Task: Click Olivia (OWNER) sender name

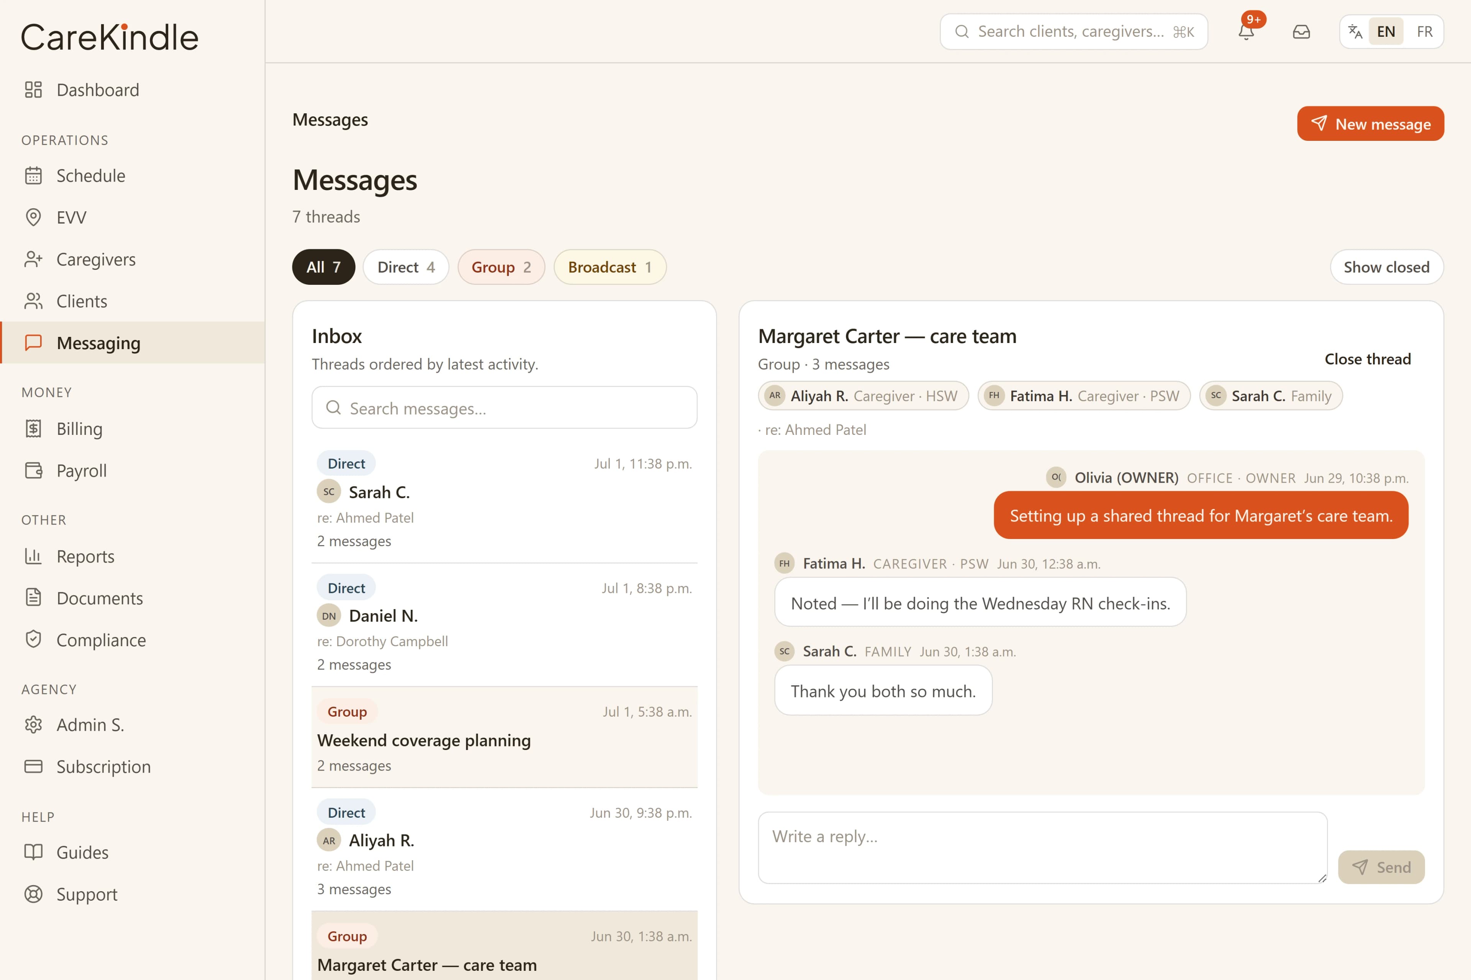Action: click(x=1126, y=477)
